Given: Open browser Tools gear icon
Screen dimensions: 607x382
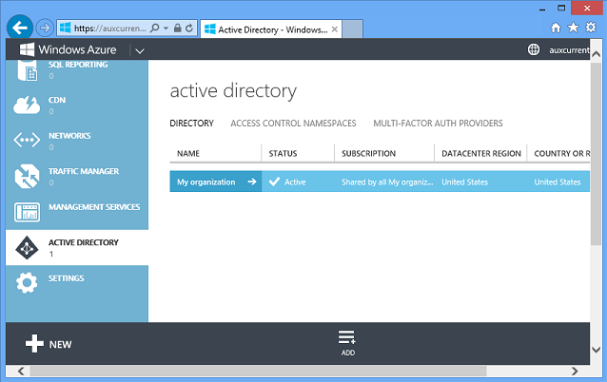Looking at the screenshot, I should (591, 28).
